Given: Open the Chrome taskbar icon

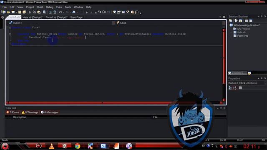Looking at the screenshot, I should pos(78,146).
